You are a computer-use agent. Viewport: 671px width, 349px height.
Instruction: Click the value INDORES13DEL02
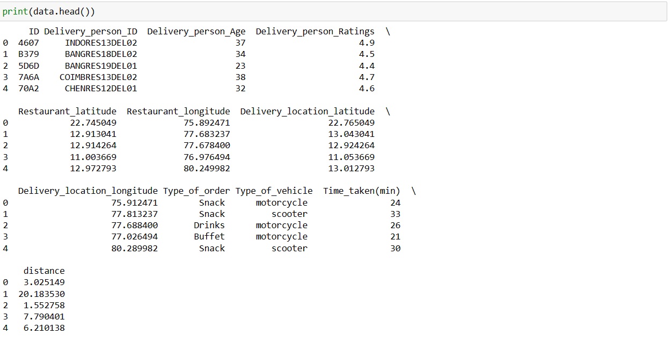[x=101, y=43]
